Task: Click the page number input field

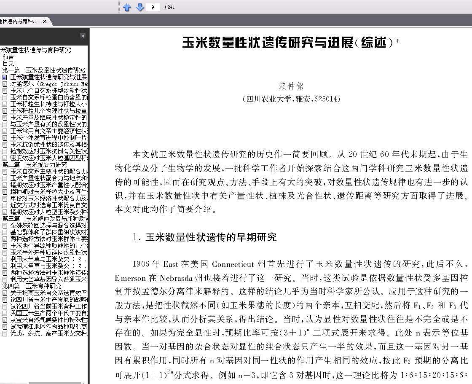Action: click(x=153, y=7)
